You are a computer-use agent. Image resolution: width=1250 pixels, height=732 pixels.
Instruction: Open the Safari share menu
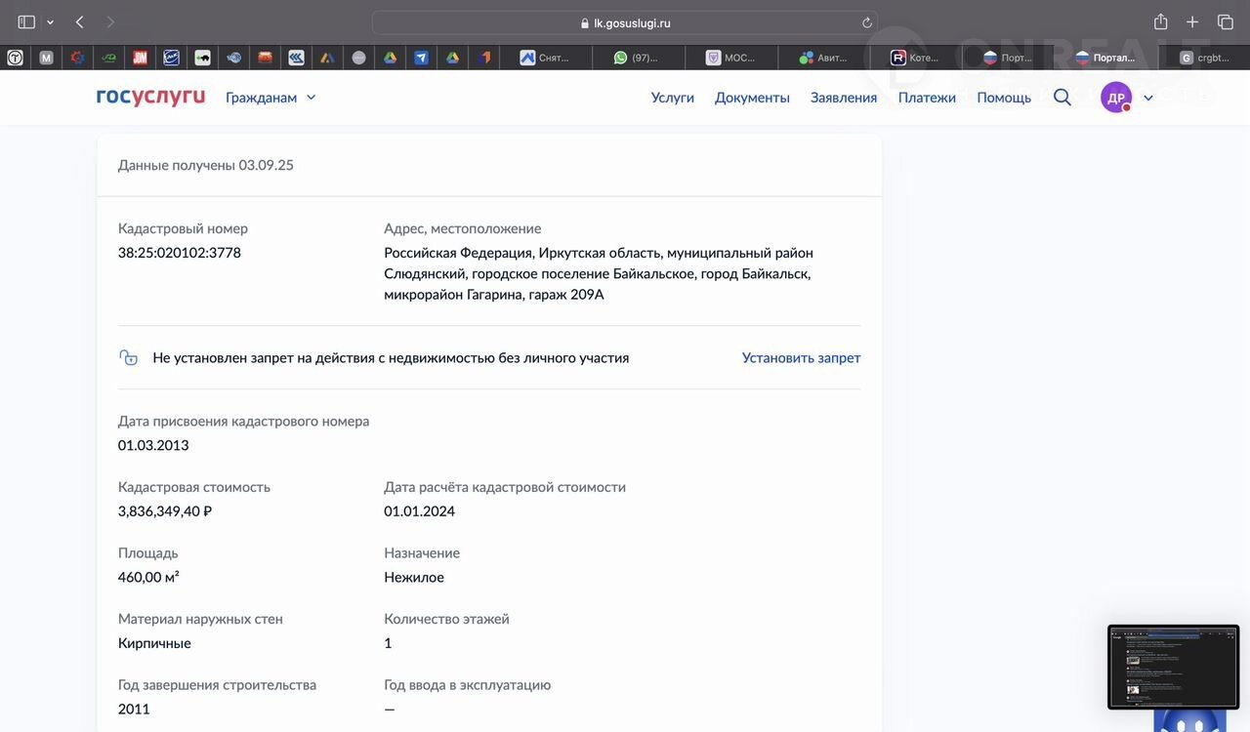(x=1160, y=22)
